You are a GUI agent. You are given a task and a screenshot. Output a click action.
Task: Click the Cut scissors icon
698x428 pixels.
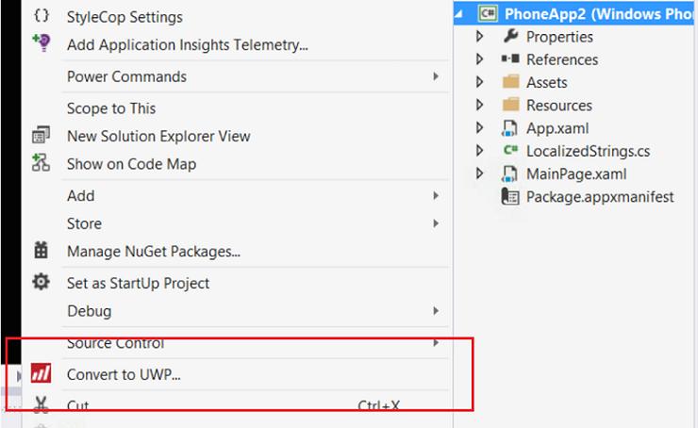41,405
